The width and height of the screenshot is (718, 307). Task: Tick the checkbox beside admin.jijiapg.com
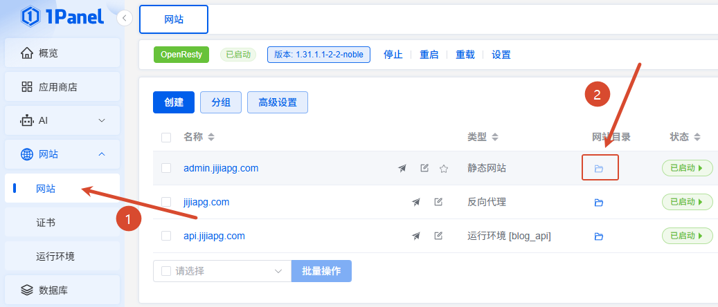coord(166,169)
